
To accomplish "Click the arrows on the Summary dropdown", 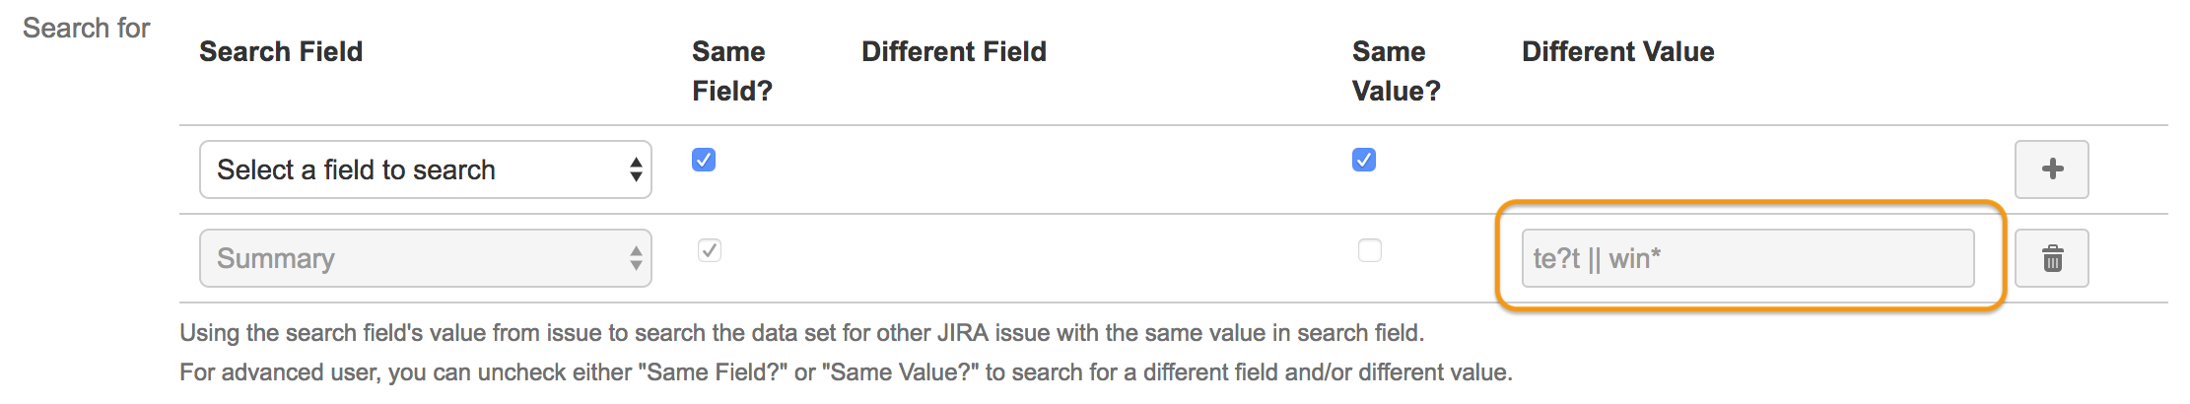I will coord(636,258).
